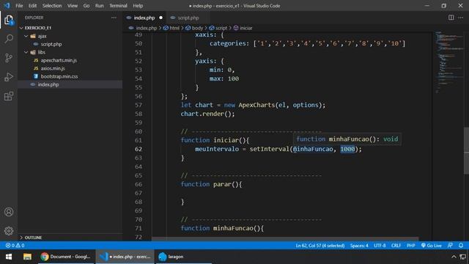Open the Search view in the activity bar
Screen dimensions: 469x264
(9, 39)
